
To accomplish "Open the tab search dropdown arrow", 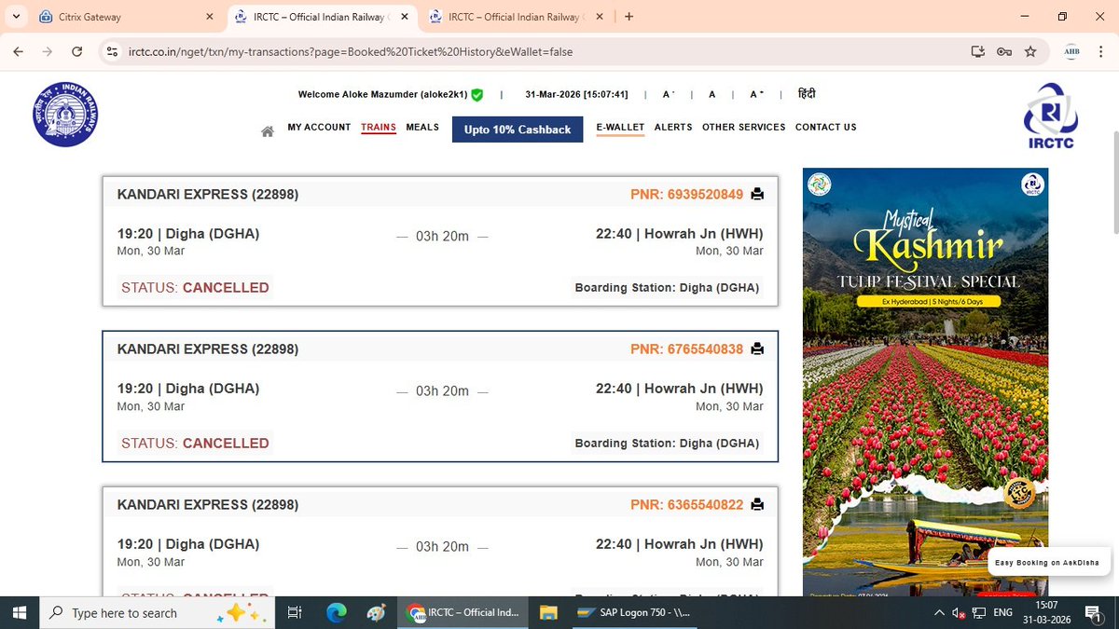I will point(16,17).
